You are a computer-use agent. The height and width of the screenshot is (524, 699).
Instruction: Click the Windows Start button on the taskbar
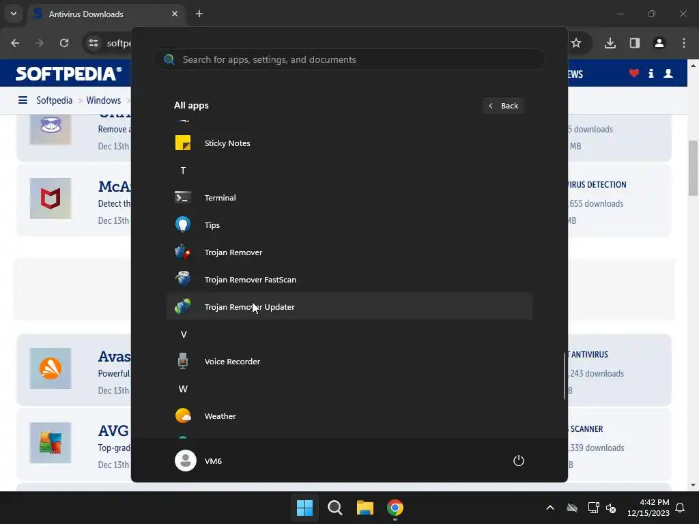point(304,508)
